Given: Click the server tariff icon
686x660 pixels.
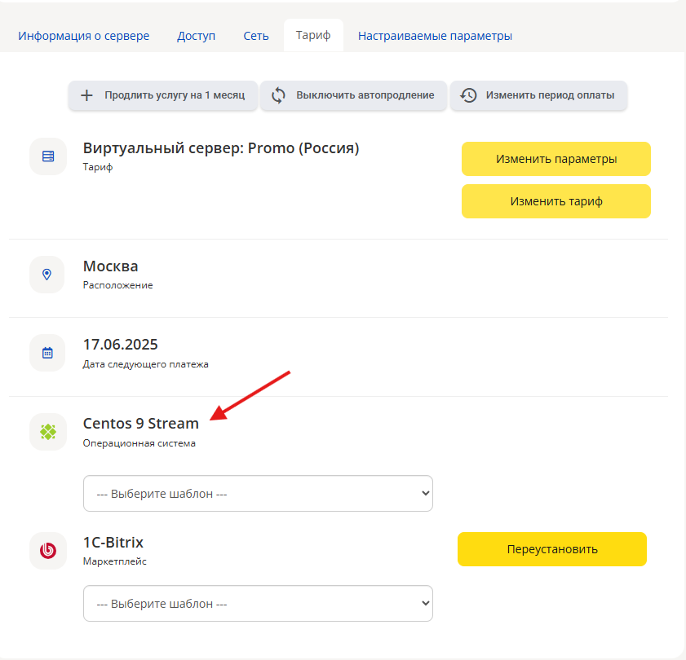Looking at the screenshot, I should 48,156.
